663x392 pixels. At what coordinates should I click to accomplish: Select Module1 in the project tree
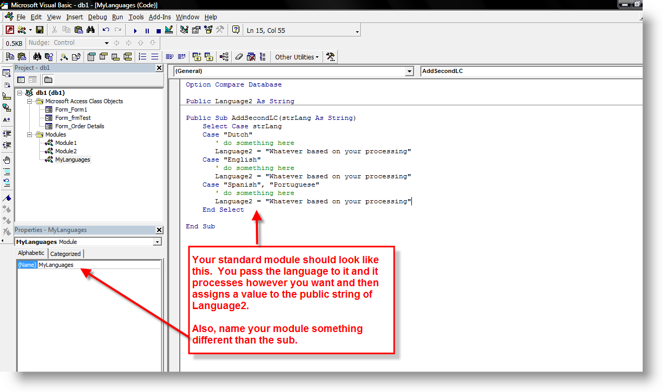click(x=66, y=143)
